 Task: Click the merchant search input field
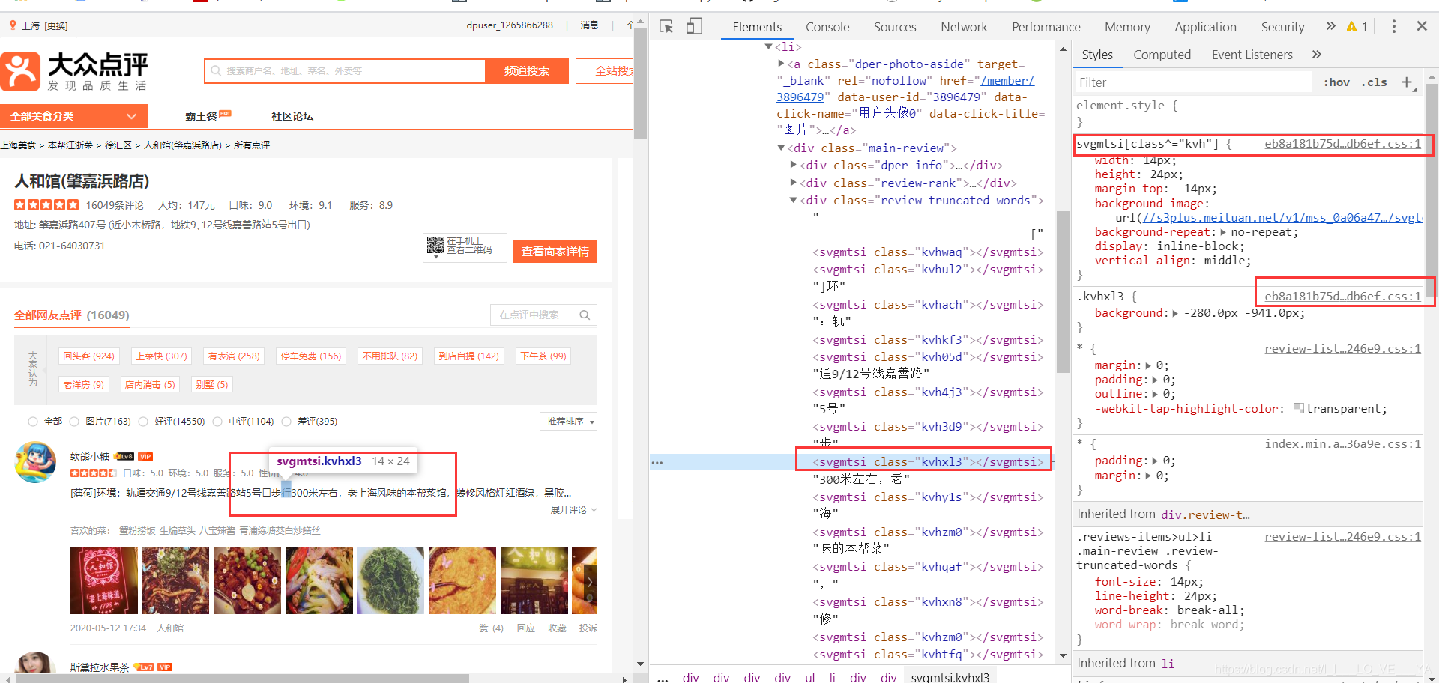(x=345, y=71)
